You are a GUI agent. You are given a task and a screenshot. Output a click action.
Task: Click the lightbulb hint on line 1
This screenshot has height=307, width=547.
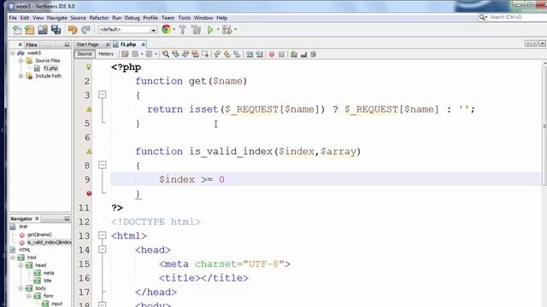pyautogui.click(x=89, y=67)
